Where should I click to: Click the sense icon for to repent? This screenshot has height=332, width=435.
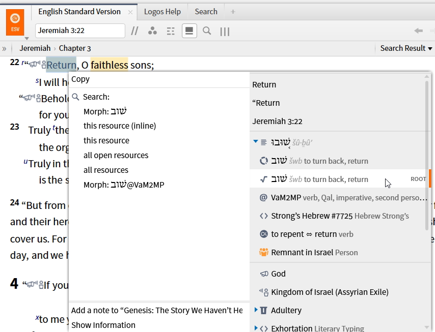[x=263, y=234]
